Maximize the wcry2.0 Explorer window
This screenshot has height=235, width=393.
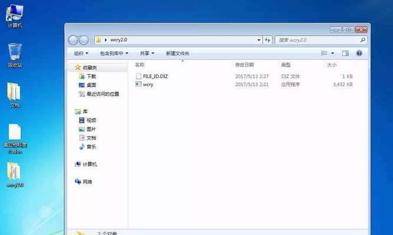click(x=348, y=29)
